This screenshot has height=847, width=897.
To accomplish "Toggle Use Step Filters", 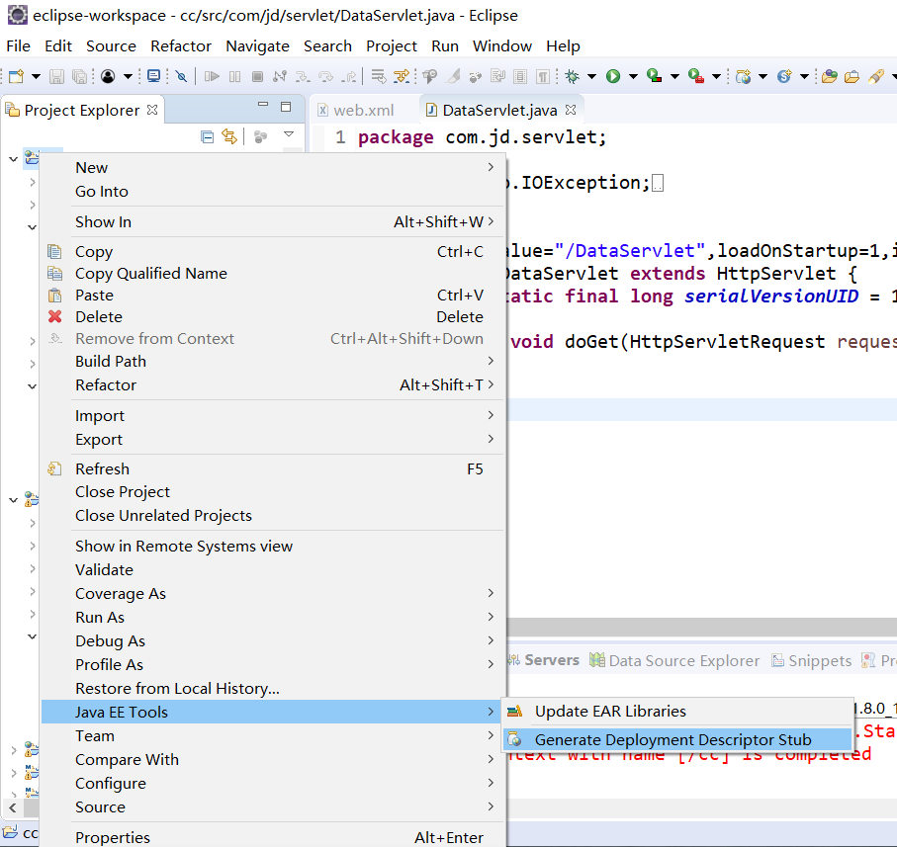I will coord(401,76).
